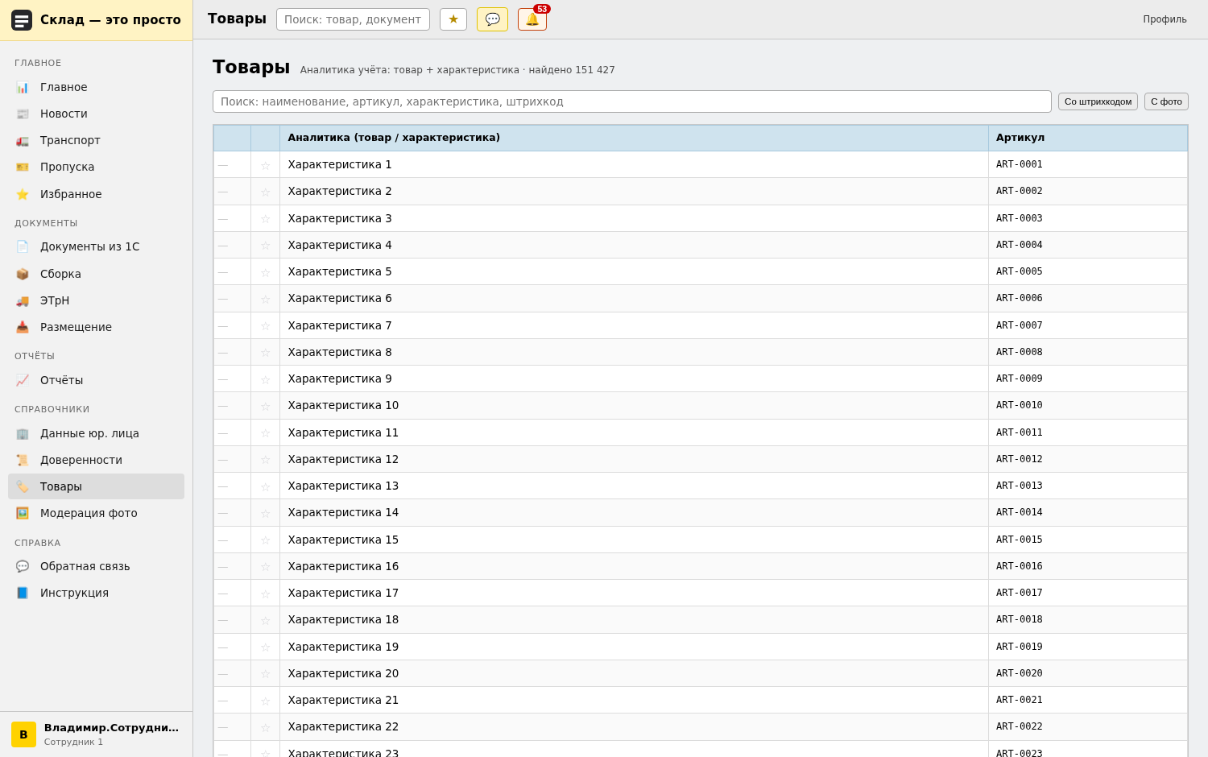Open Новости from the sidebar

[96, 114]
